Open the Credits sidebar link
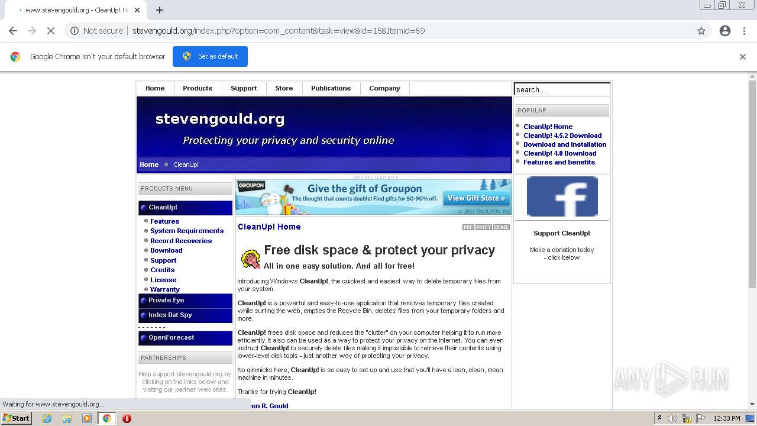The height and width of the screenshot is (426, 757). [162, 270]
